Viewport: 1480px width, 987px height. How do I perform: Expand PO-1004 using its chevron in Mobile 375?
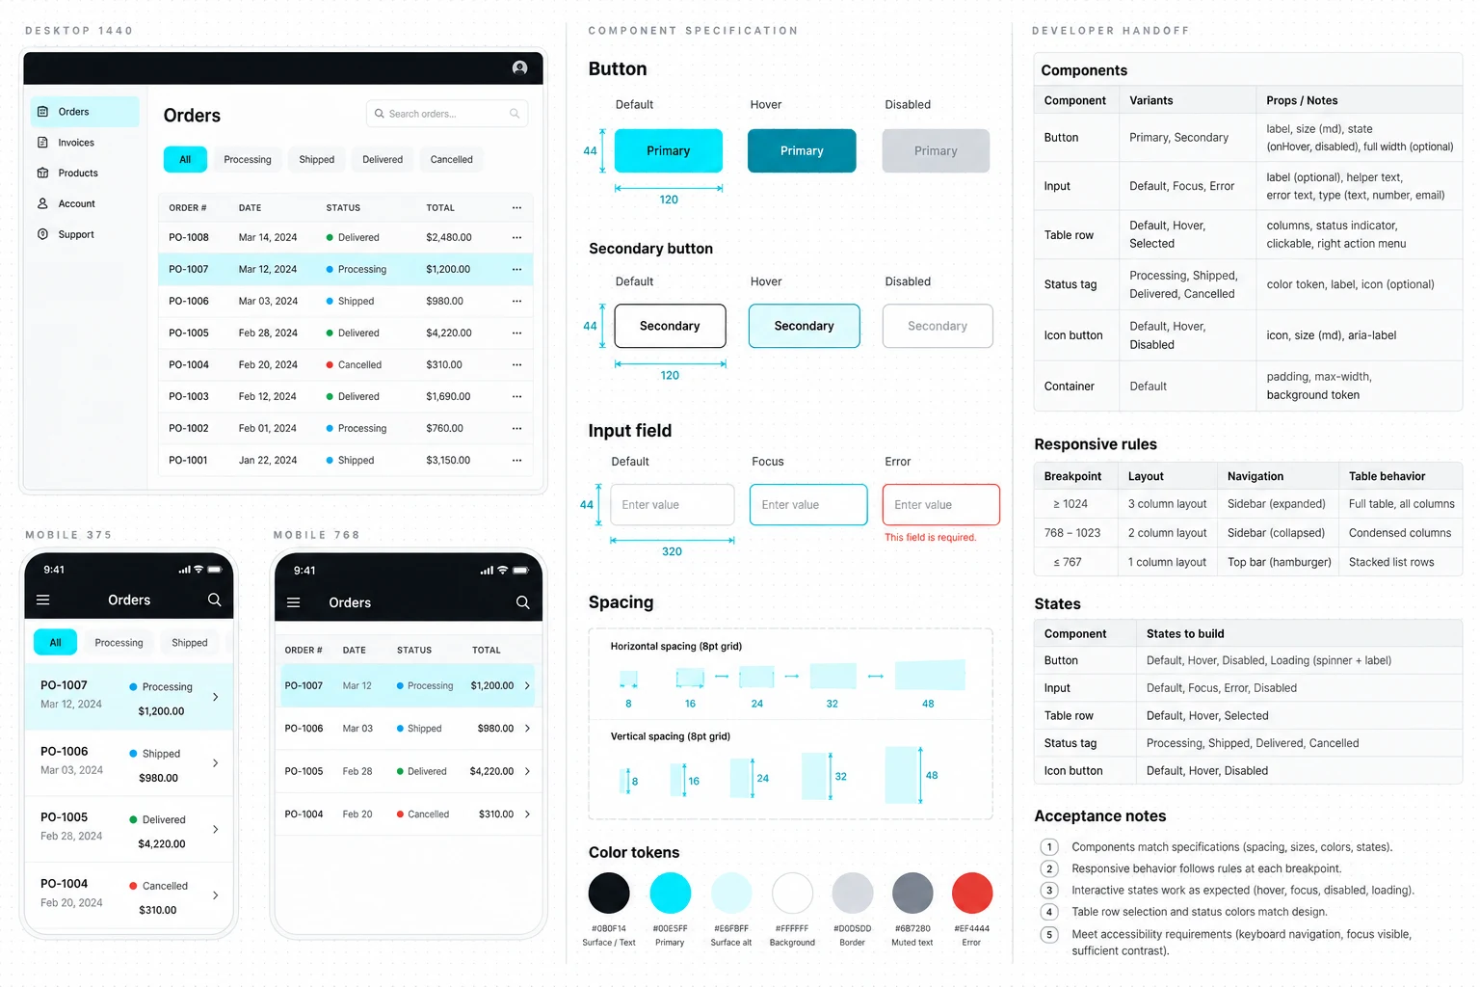215,895
